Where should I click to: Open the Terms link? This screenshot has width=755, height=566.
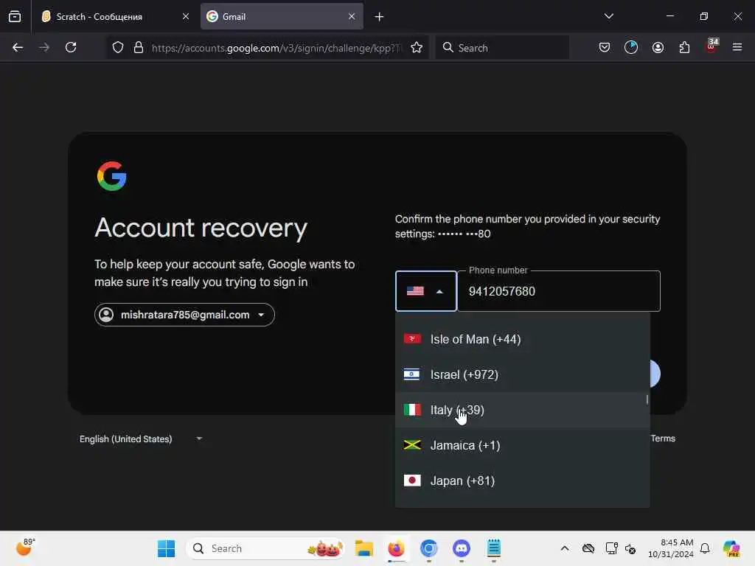[663, 439]
